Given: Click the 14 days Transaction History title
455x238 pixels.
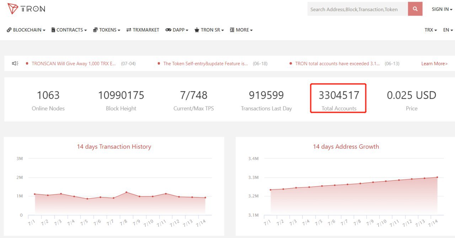Looking at the screenshot, I should coord(114,147).
